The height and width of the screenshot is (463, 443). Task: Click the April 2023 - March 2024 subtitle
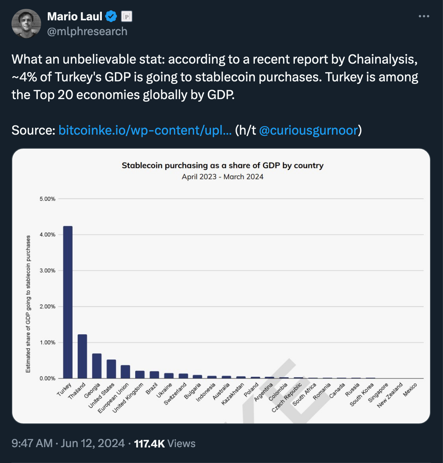point(223,177)
